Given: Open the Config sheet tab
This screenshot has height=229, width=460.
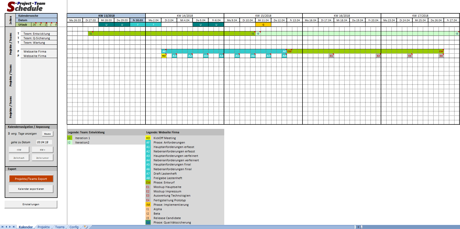Looking at the screenshot, I should 74,227.
